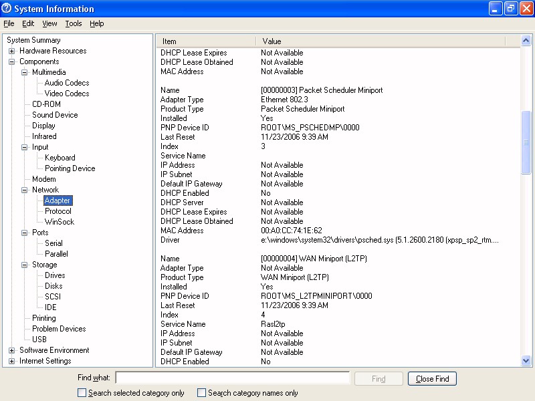The width and height of the screenshot is (535, 401).
Task: Click inside the Find what text field
Action: 232,378
